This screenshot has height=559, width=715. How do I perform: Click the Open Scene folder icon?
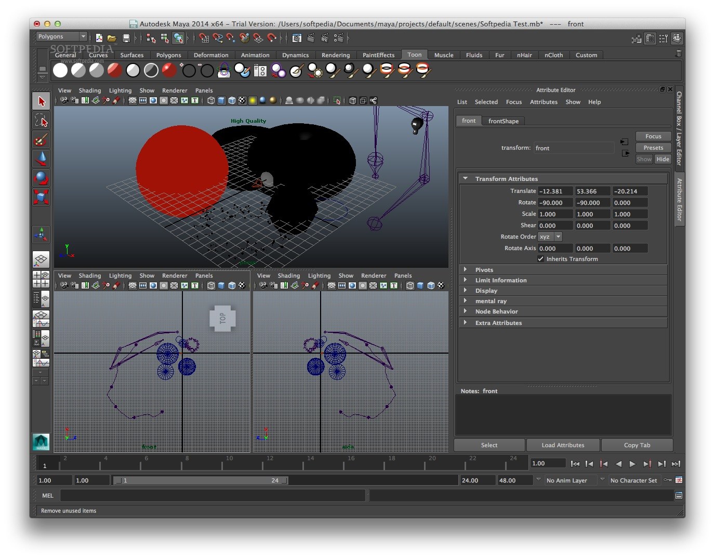click(x=112, y=38)
